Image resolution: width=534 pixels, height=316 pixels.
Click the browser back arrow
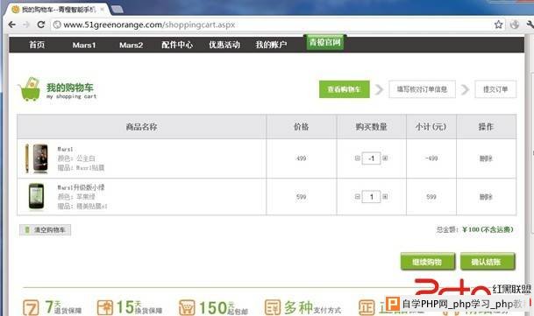(x=12, y=25)
